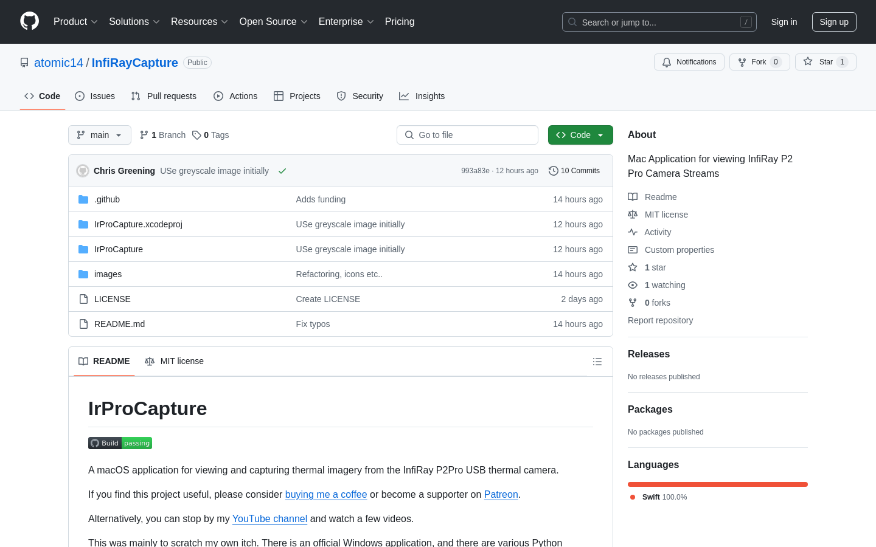Open commit hash 993a83e

[475, 171]
